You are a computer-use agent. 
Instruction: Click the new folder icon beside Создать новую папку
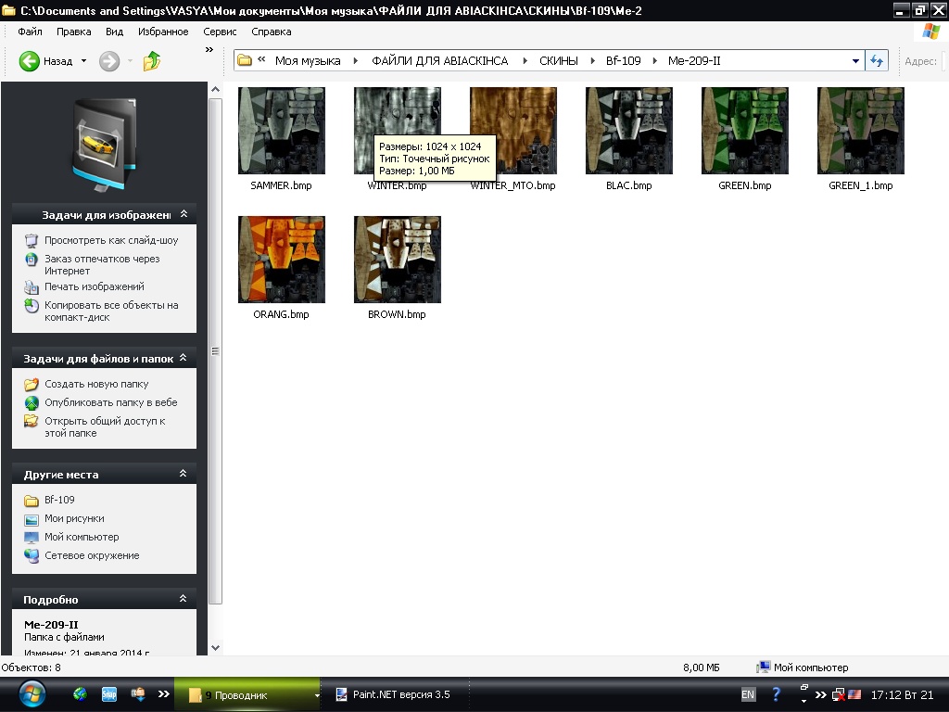32,385
